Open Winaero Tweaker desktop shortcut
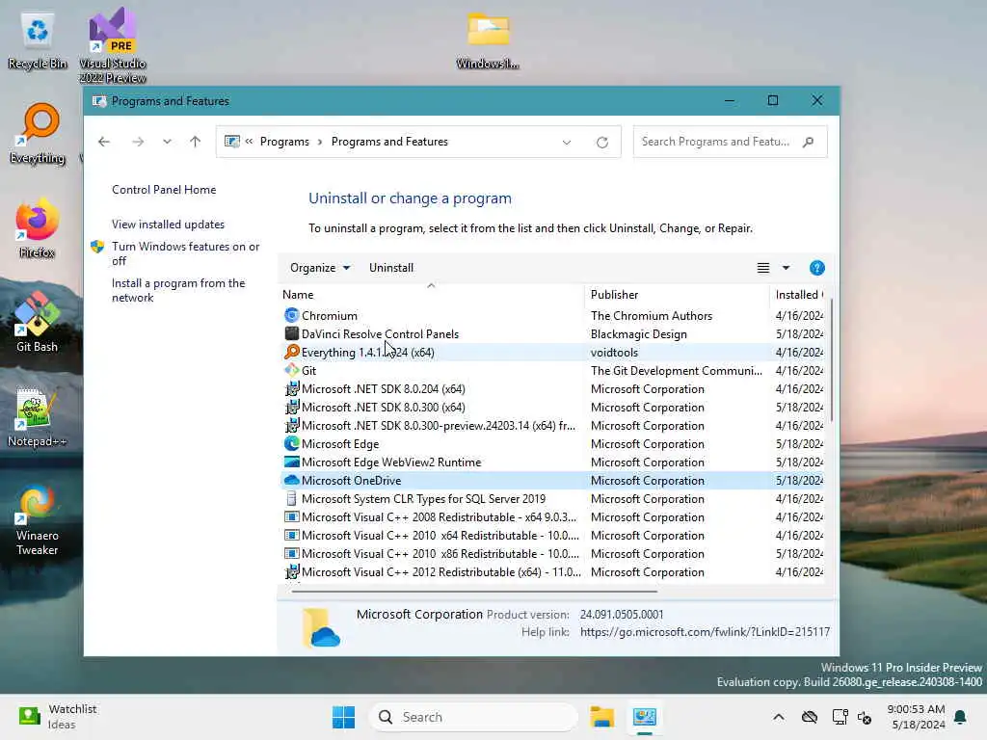Image resolution: width=987 pixels, height=740 pixels. 38,519
